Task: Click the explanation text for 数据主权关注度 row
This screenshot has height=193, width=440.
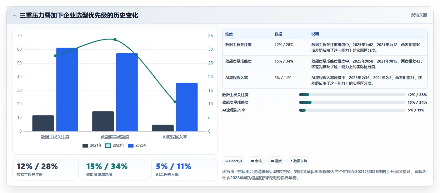Action: (367, 47)
